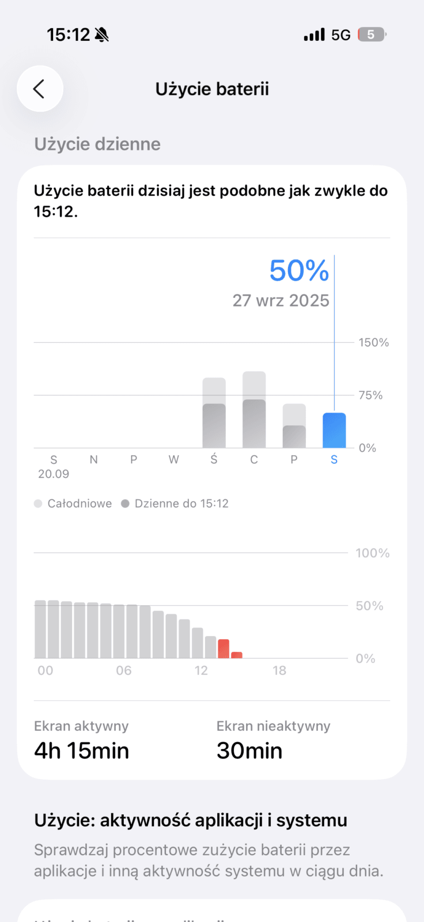Select the blue Saturday usage bar
This screenshot has width=424, height=922.
(x=334, y=430)
